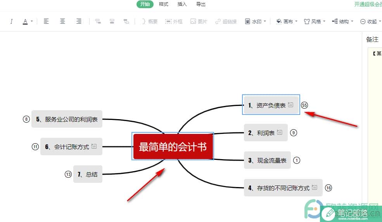This screenshot has height=222, width=382.
Task: Switch to the 开始 tab
Action: pyautogui.click(x=145, y=4)
